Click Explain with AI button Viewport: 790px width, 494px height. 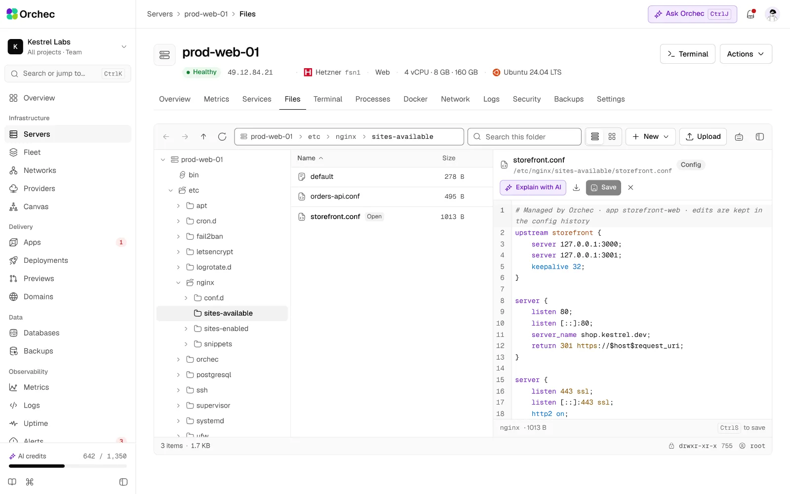coord(533,187)
